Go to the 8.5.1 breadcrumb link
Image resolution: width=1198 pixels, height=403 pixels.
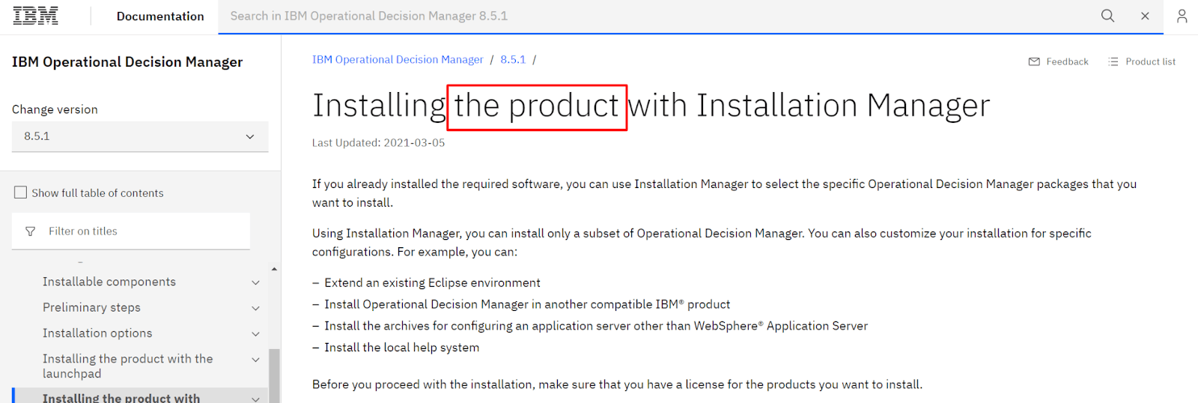pos(513,59)
